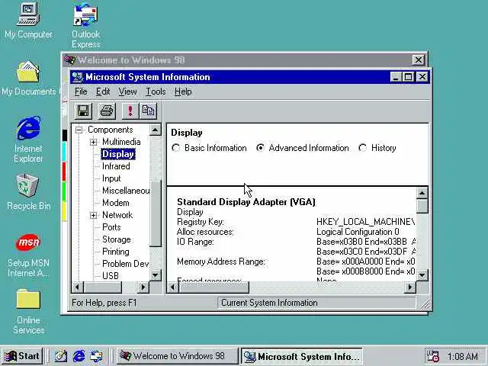Switch to Welcome to Windows 98 taskbar button
The height and width of the screenshot is (366, 488).
[x=177, y=356]
